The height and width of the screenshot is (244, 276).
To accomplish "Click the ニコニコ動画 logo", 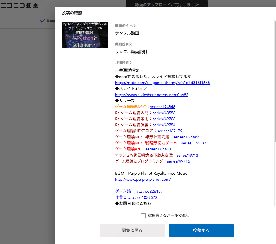I will [x=19, y=5].
